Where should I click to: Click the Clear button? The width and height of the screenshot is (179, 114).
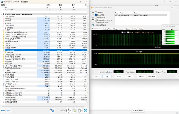(x=119, y=76)
